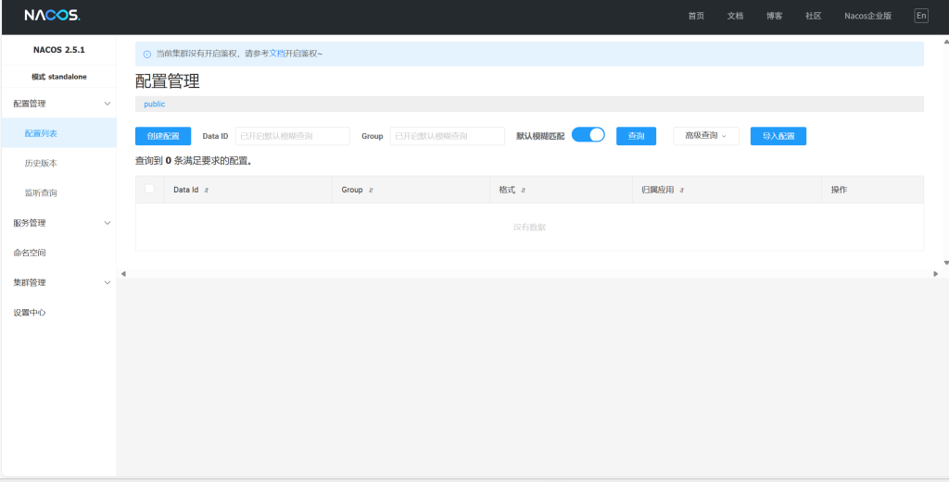Viewport: 949px width, 482px height.
Task: Expand the 高级查询 dropdown
Action: pos(705,136)
